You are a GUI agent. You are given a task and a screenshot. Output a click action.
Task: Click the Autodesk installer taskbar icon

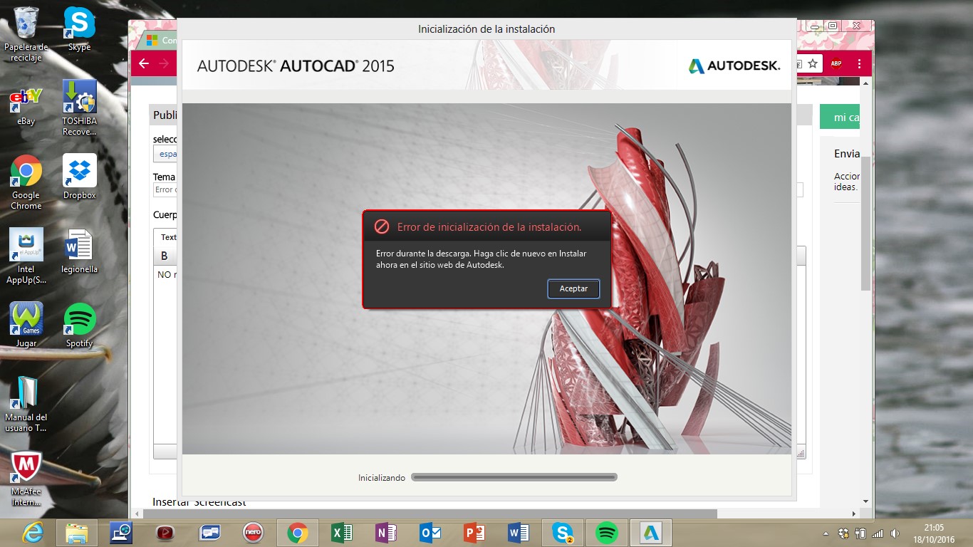click(x=651, y=533)
